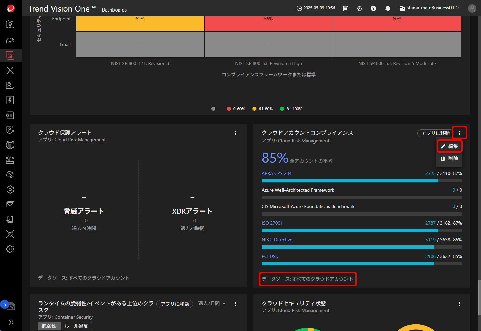The height and width of the screenshot is (331, 481).
Task: Toggle the 0-60% red legend item
Action: click(x=236, y=109)
